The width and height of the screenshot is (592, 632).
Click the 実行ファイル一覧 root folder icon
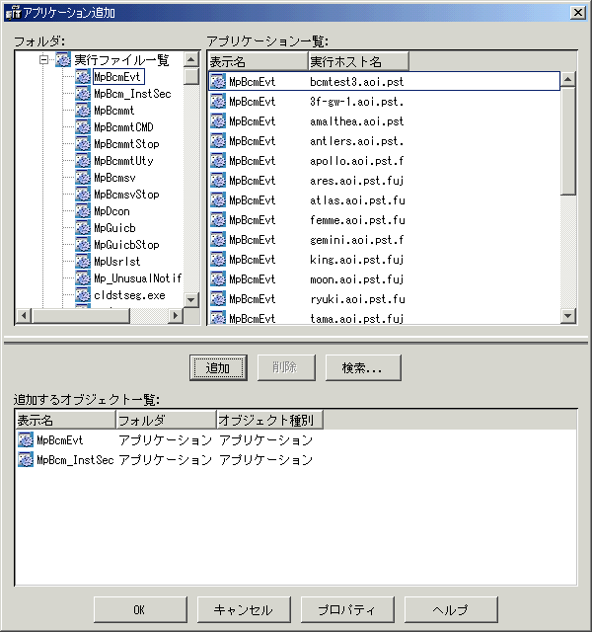pyautogui.click(x=63, y=60)
